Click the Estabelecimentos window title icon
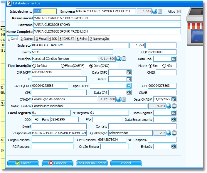 coord(9,3)
